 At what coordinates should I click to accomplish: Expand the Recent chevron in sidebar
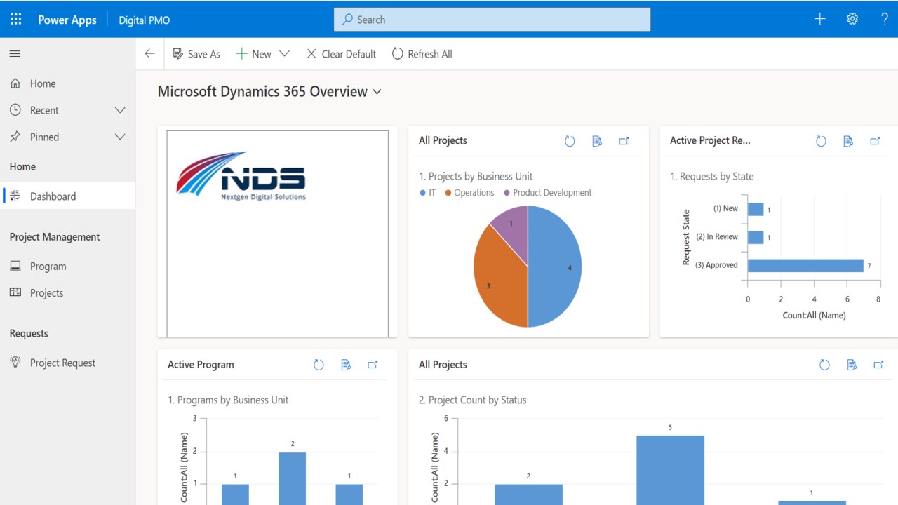click(x=120, y=110)
